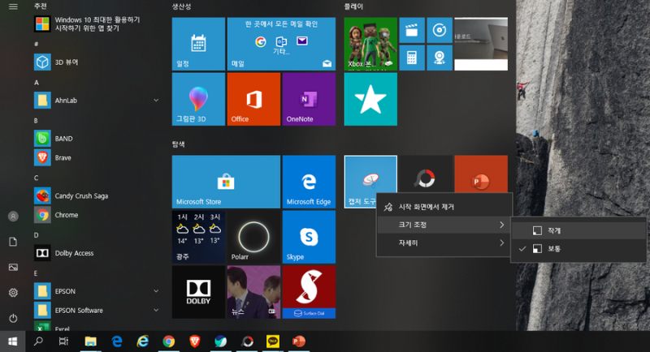Screen dimensions: 650x352
Task: Open the webcam camera tile
Action: tap(439, 58)
